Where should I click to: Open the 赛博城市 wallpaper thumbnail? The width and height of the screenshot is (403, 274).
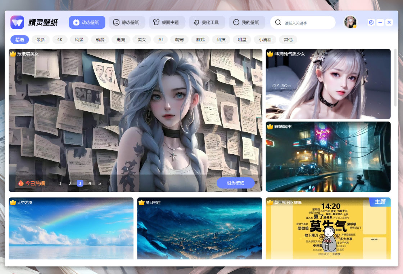coord(328,156)
